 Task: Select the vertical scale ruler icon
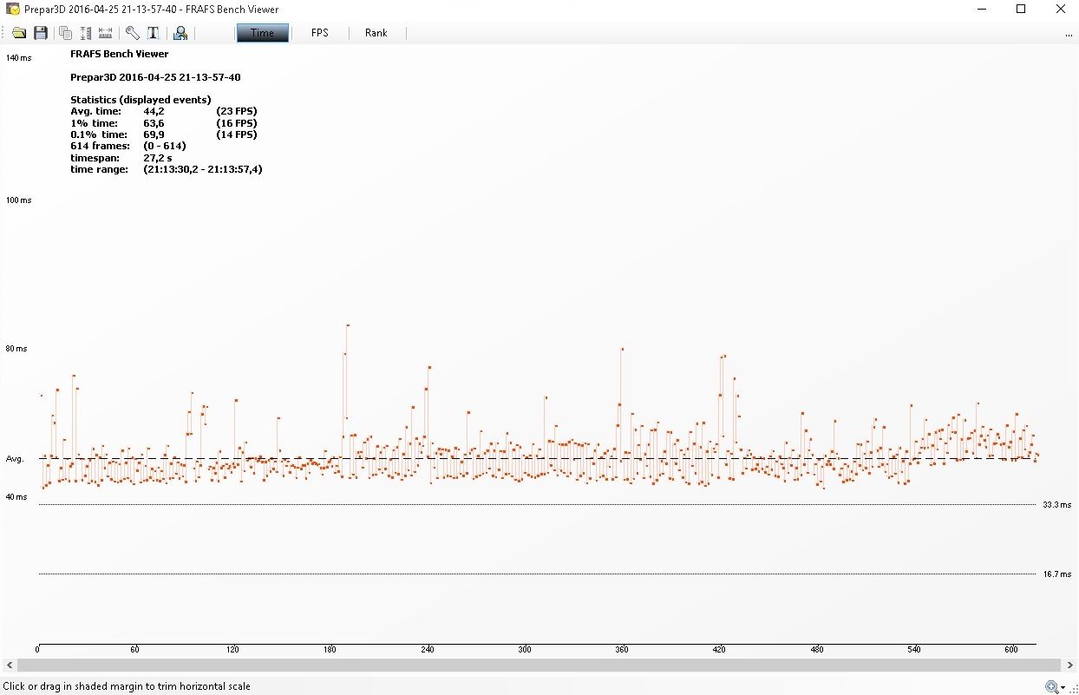click(86, 33)
